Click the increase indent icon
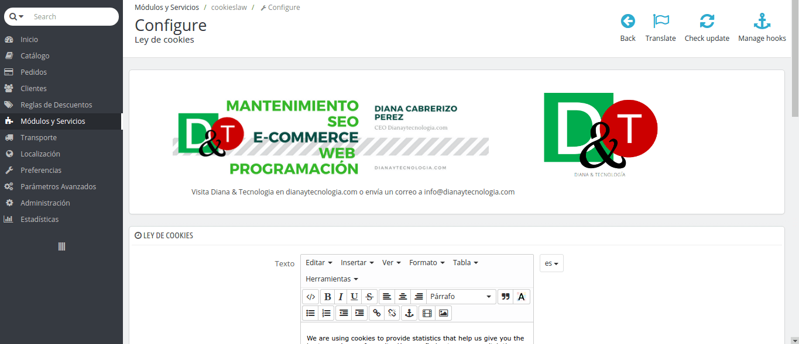 359,313
